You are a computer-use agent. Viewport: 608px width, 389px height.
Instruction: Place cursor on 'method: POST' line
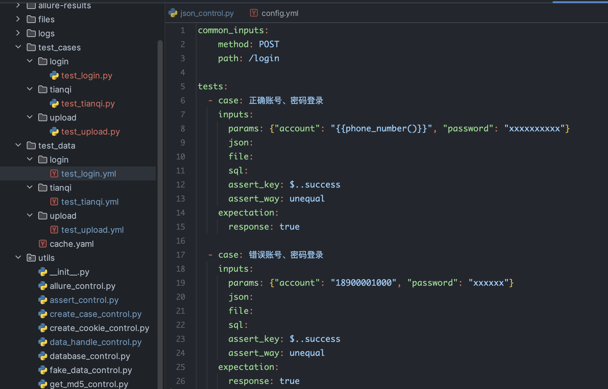click(248, 44)
